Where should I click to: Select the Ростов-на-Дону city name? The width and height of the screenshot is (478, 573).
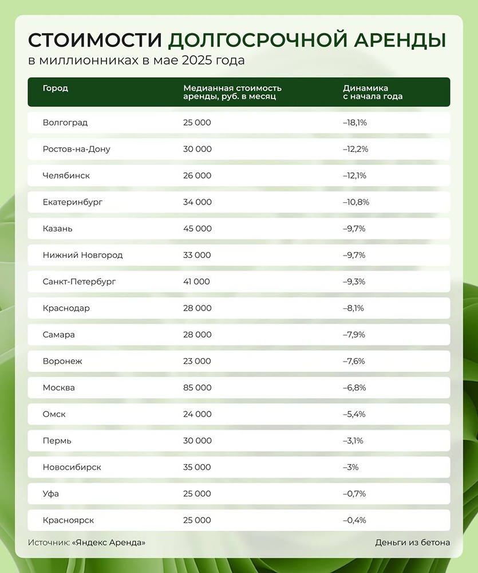(76, 149)
